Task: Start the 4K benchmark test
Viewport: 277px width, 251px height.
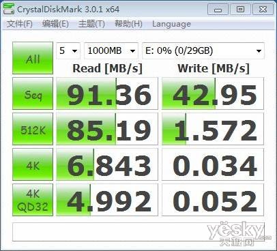Action: pos(33,164)
